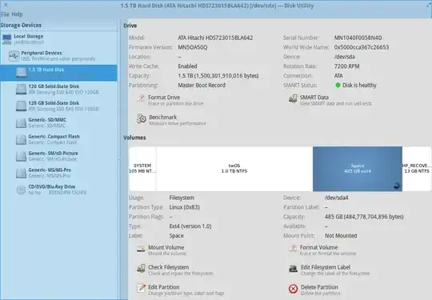The height and width of the screenshot is (300, 432).
Task: Click the pane splitter handle beside Storage Devices
Action: tap(118, 159)
